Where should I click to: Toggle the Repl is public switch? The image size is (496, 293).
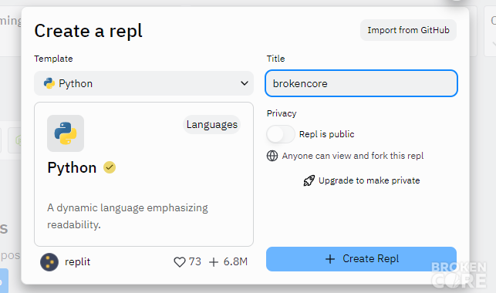pos(281,134)
